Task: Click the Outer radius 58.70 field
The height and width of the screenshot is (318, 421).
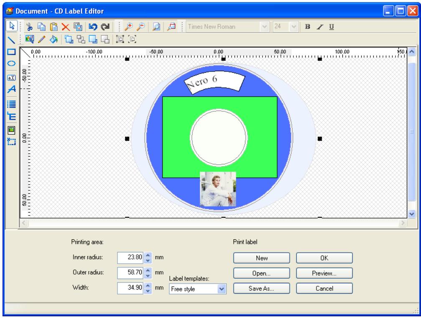Action: (x=130, y=272)
